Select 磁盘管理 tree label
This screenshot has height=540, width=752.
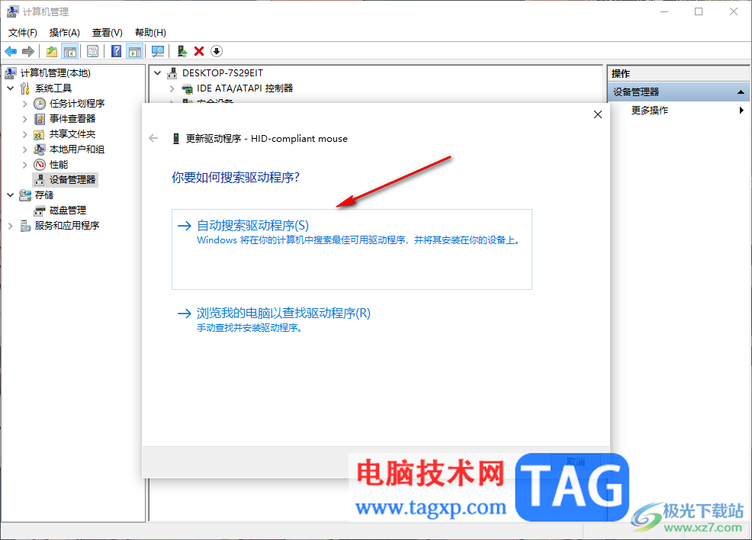pos(68,211)
